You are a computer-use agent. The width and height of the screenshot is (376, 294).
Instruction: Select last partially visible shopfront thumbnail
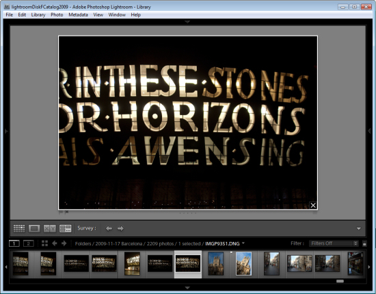(355, 263)
